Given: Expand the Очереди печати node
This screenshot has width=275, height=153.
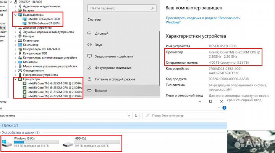Looking at the screenshot, I should pos(15,71).
